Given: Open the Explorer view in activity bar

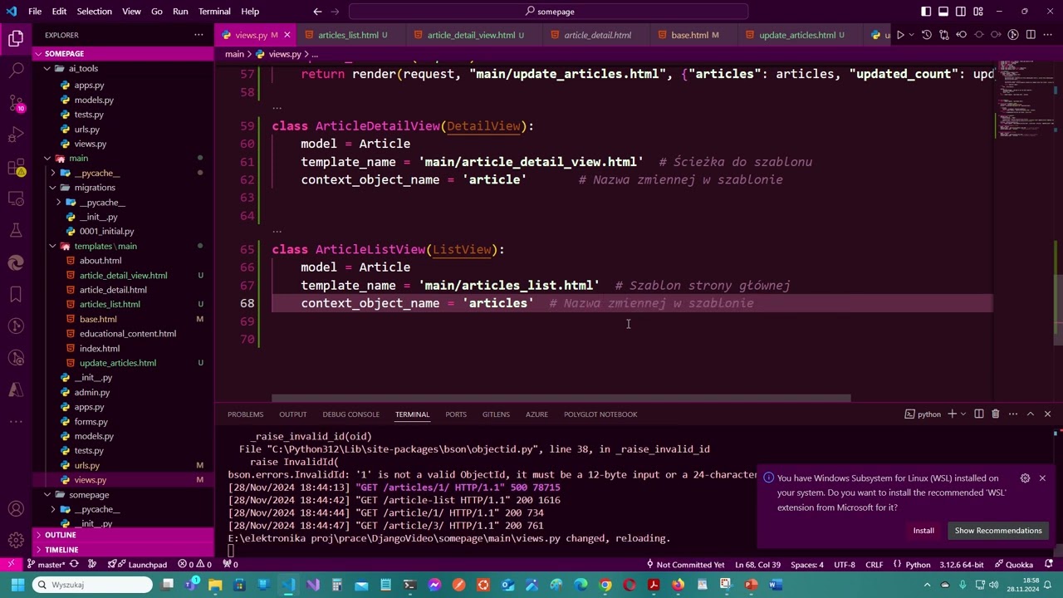Looking at the screenshot, I should [16, 38].
